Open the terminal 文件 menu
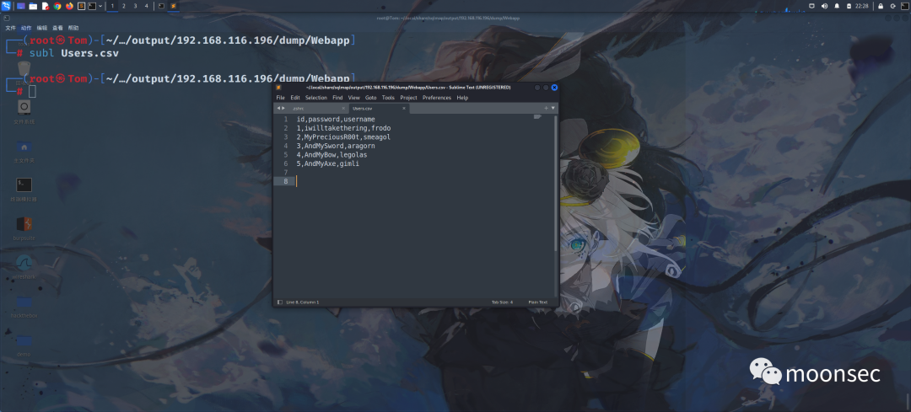The height and width of the screenshot is (412, 911). coord(10,28)
